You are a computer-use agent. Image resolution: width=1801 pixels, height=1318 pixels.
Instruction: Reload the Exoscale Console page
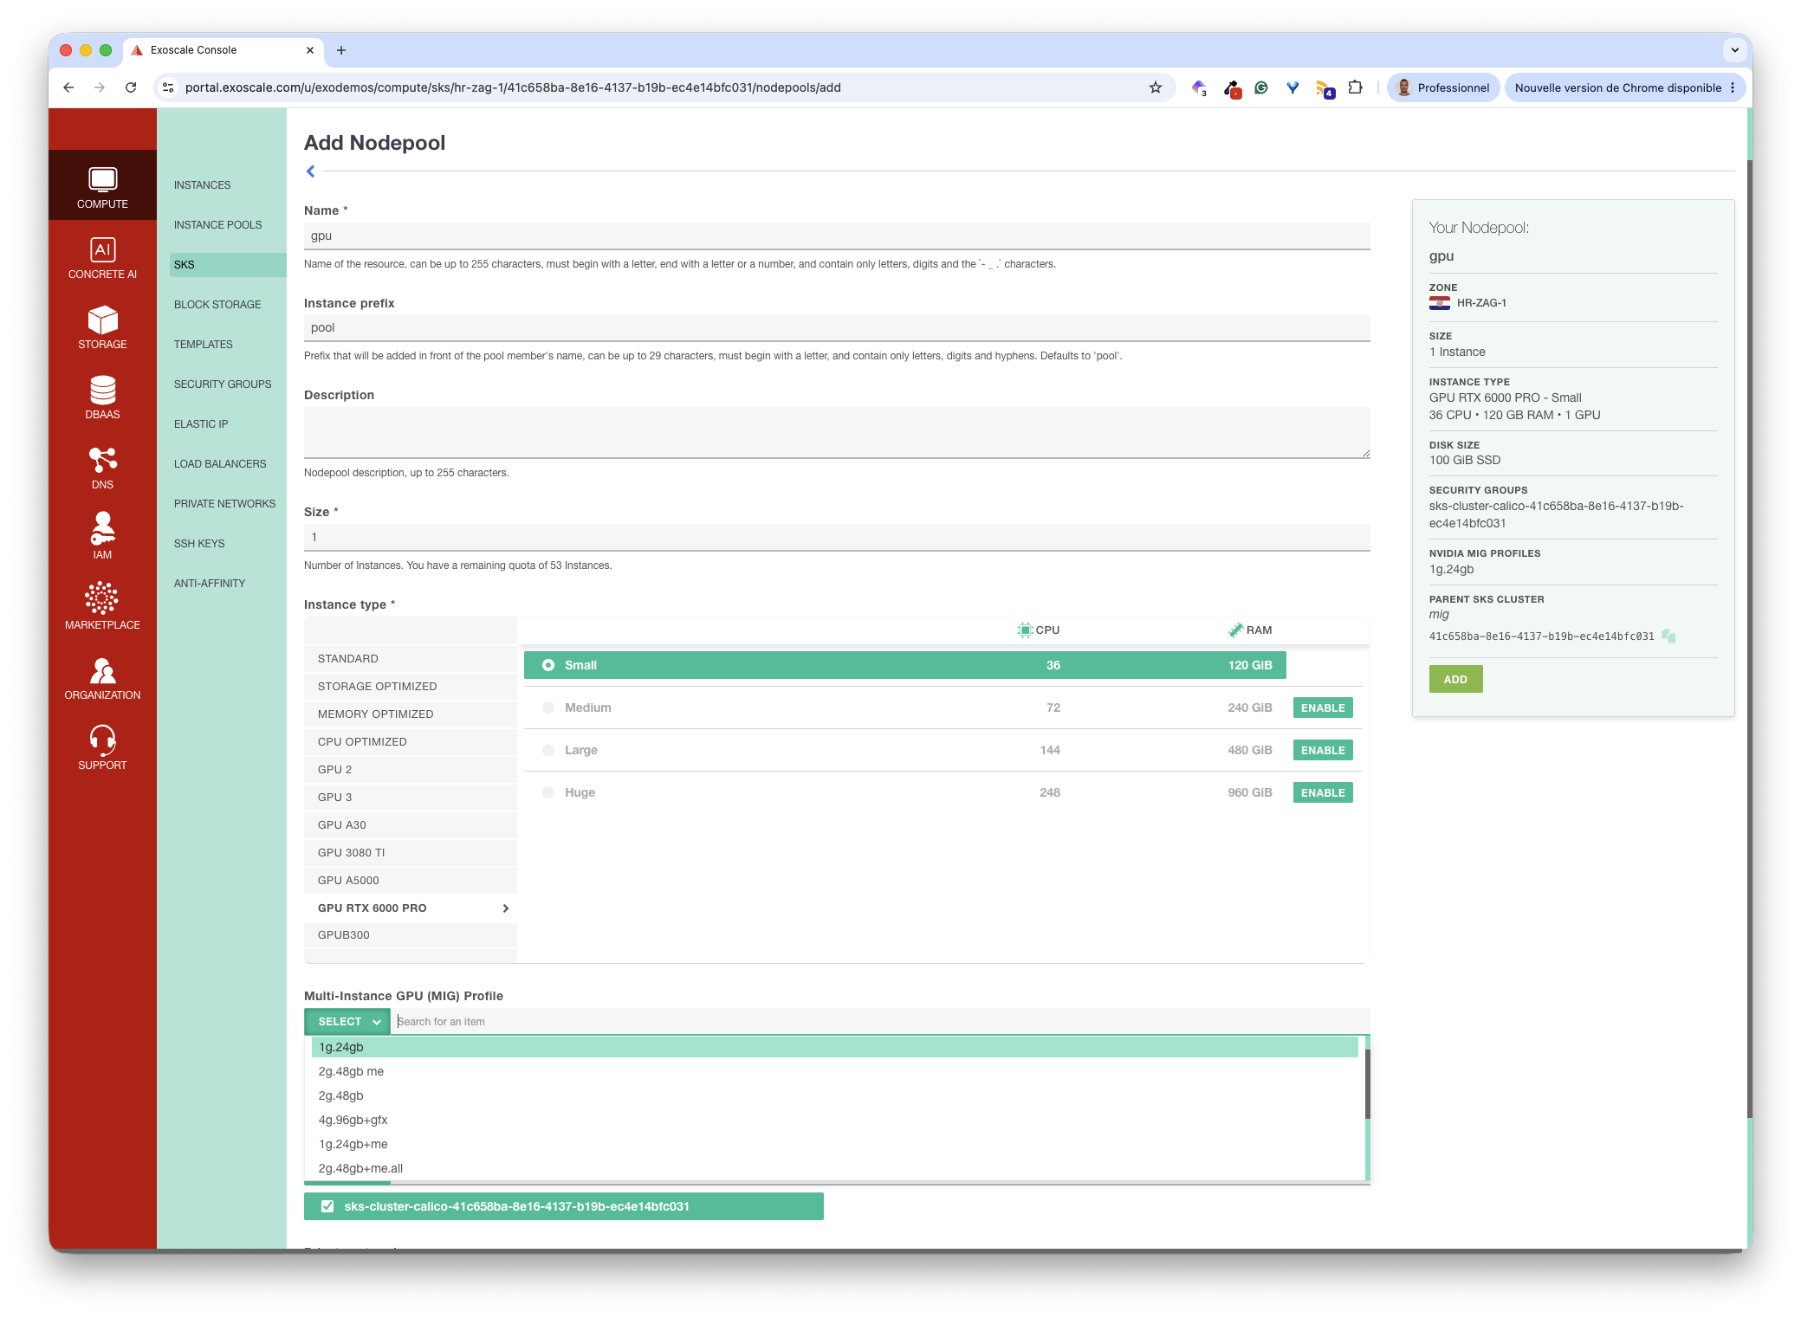(131, 87)
